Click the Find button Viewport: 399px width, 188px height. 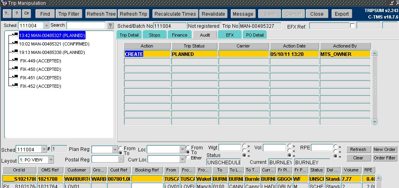(45, 14)
